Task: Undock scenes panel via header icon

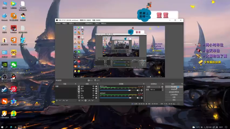Action: tap(76, 84)
